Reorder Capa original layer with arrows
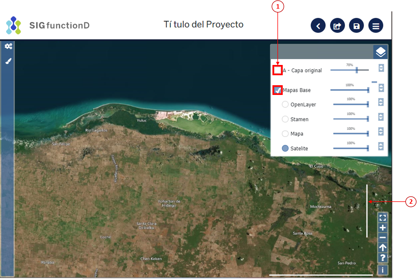This screenshot has width=417, height=279. [x=381, y=68]
